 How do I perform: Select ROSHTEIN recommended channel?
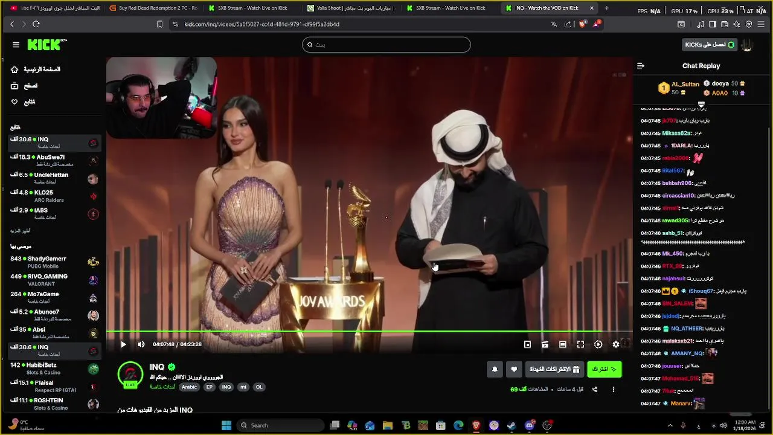point(54,404)
